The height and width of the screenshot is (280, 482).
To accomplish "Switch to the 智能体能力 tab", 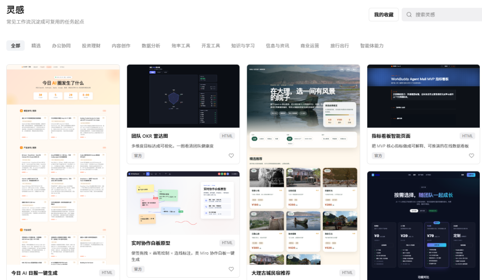I will (x=372, y=46).
